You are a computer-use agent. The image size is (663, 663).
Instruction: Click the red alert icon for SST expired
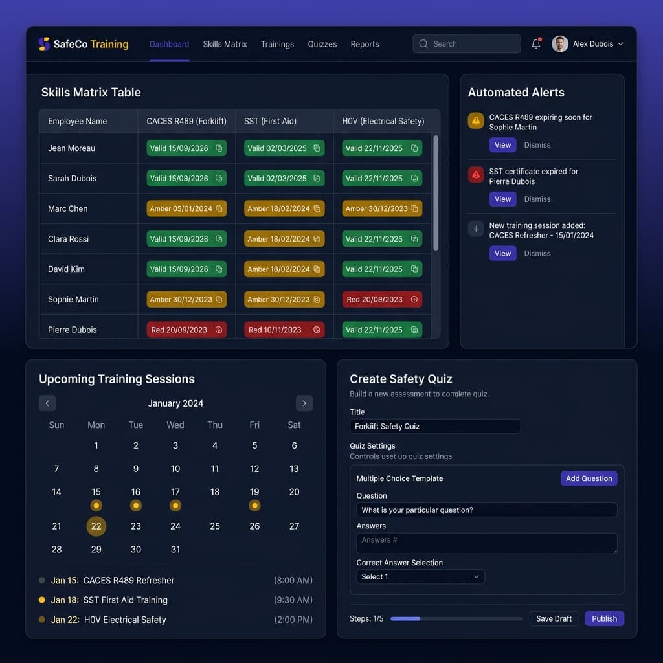476,175
